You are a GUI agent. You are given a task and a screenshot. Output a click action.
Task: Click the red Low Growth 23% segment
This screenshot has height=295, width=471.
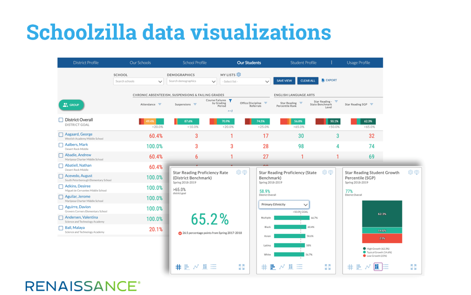[382, 238]
